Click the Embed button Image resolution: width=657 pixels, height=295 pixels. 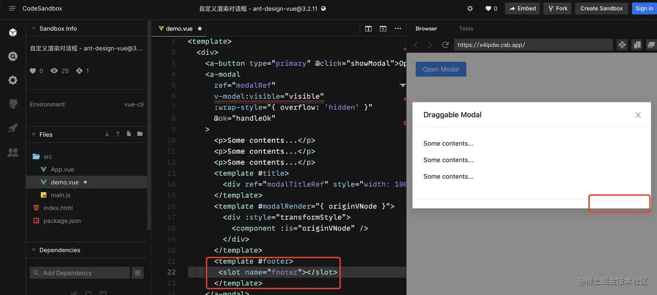(522, 8)
